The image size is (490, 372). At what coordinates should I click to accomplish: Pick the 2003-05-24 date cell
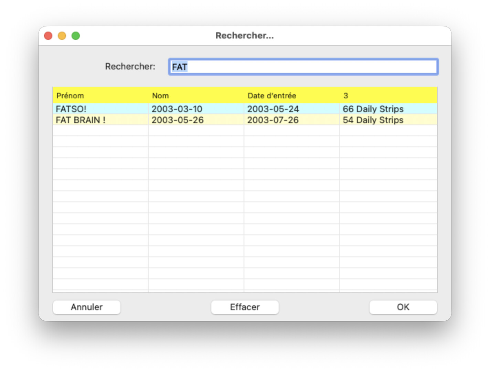pos(273,109)
